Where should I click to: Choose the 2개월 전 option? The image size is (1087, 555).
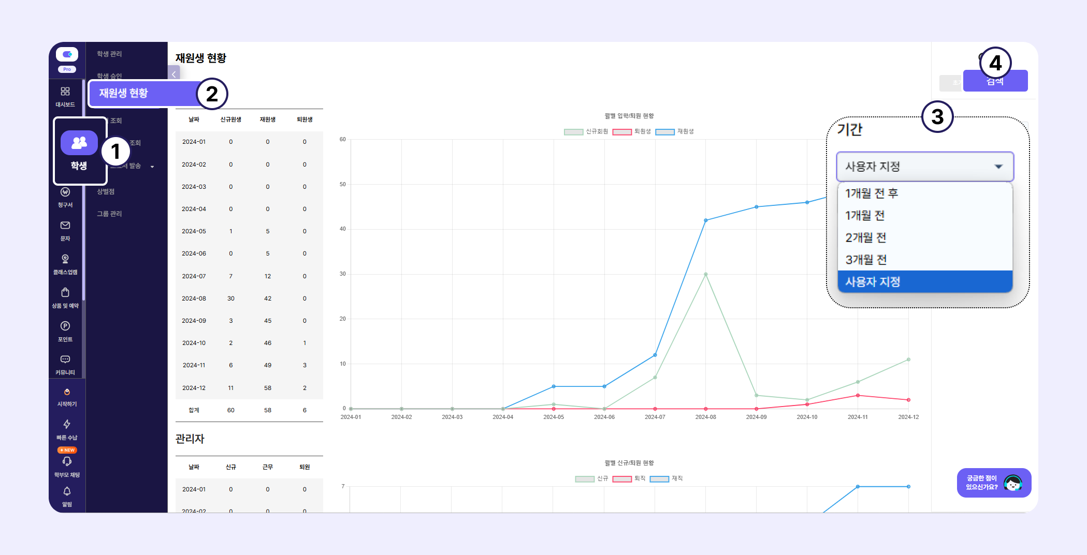coord(925,238)
